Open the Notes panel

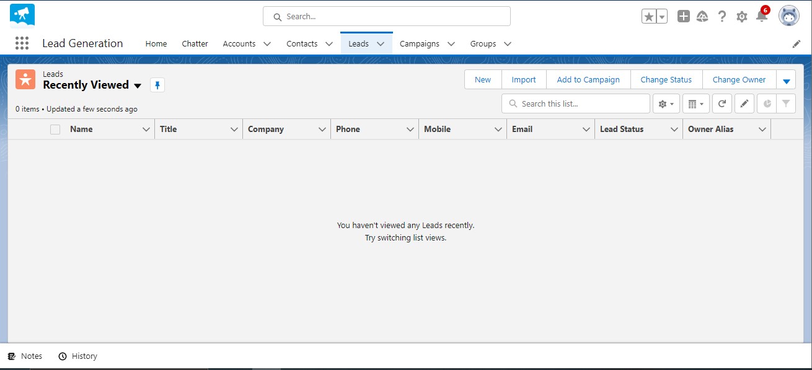click(25, 356)
